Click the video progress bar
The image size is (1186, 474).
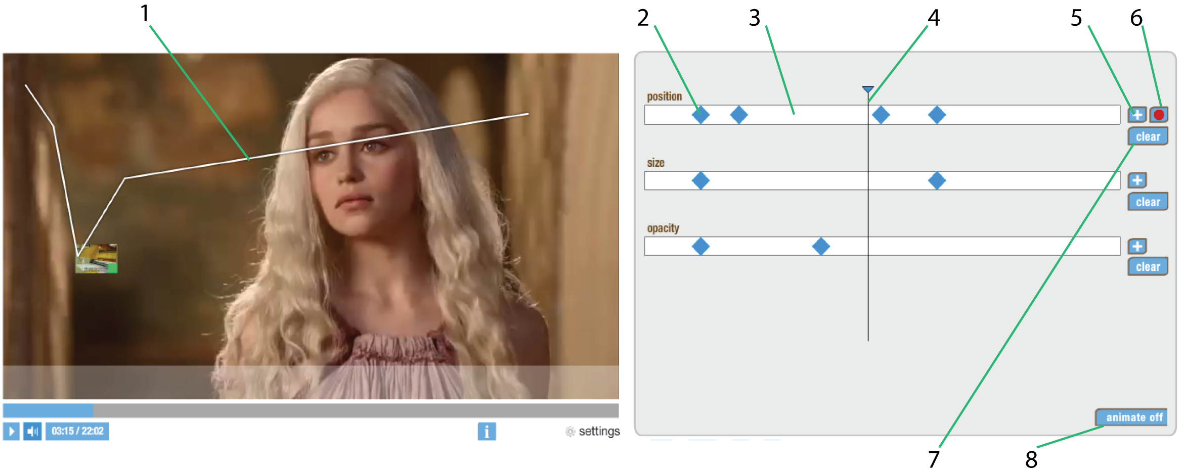tap(311, 410)
